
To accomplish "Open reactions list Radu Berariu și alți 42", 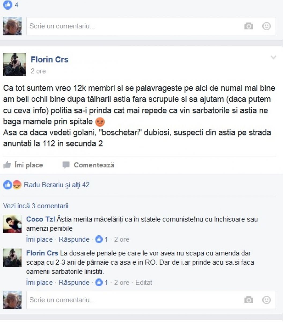I will click(57, 185).
